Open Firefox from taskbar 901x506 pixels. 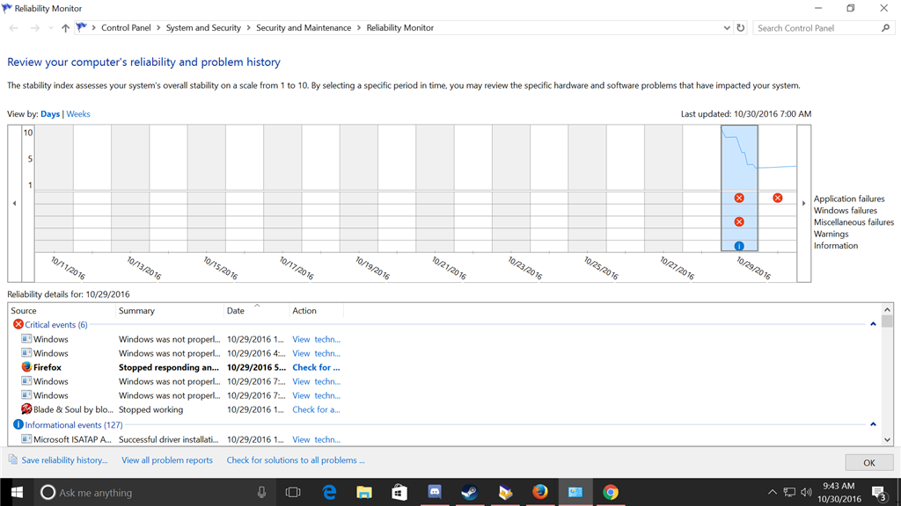pos(539,492)
